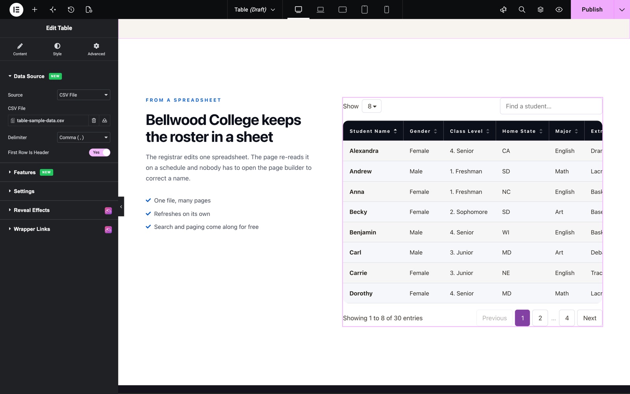Open the Table (Draft) document dropdown

click(x=255, y=9)
